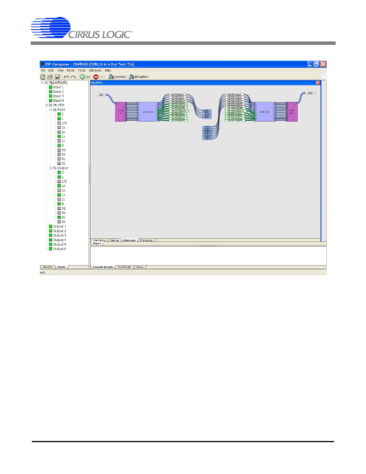Image resolution: width=366 pixels, height=474 pixels.
Task: Switch to the Elements tab
Action: (x=48, y=267)
